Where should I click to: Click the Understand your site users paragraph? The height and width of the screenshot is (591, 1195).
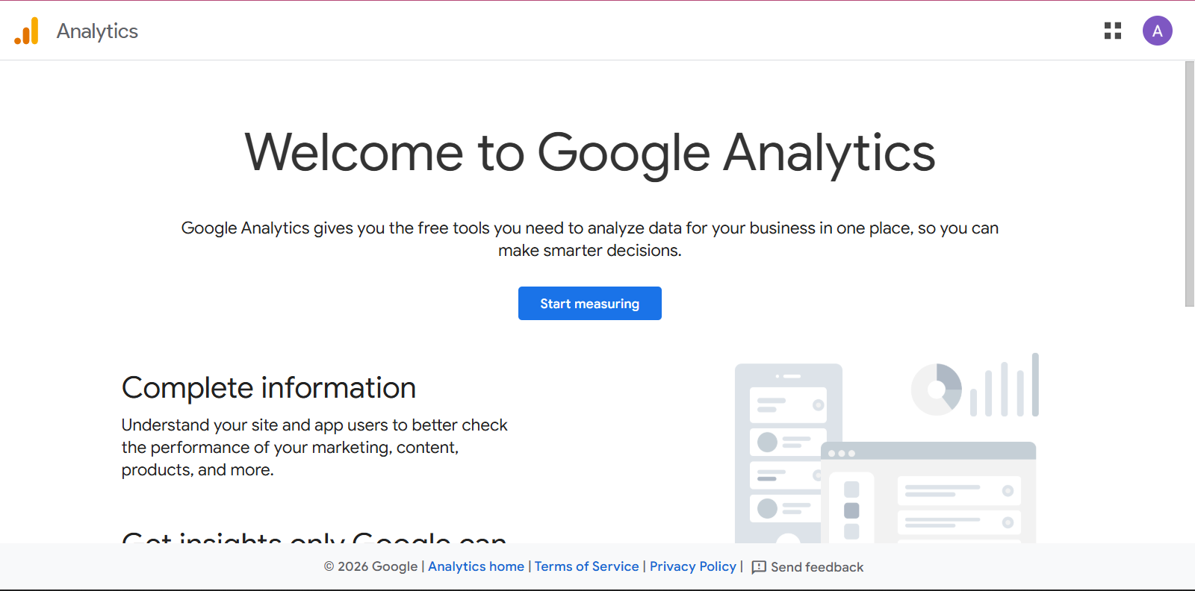[314, 447]
